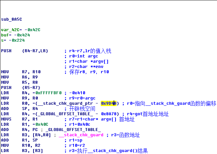This screenshot has width=217, height=154.
Task: Select the ADD R1, SP instruction
Action: click(19, 140)
